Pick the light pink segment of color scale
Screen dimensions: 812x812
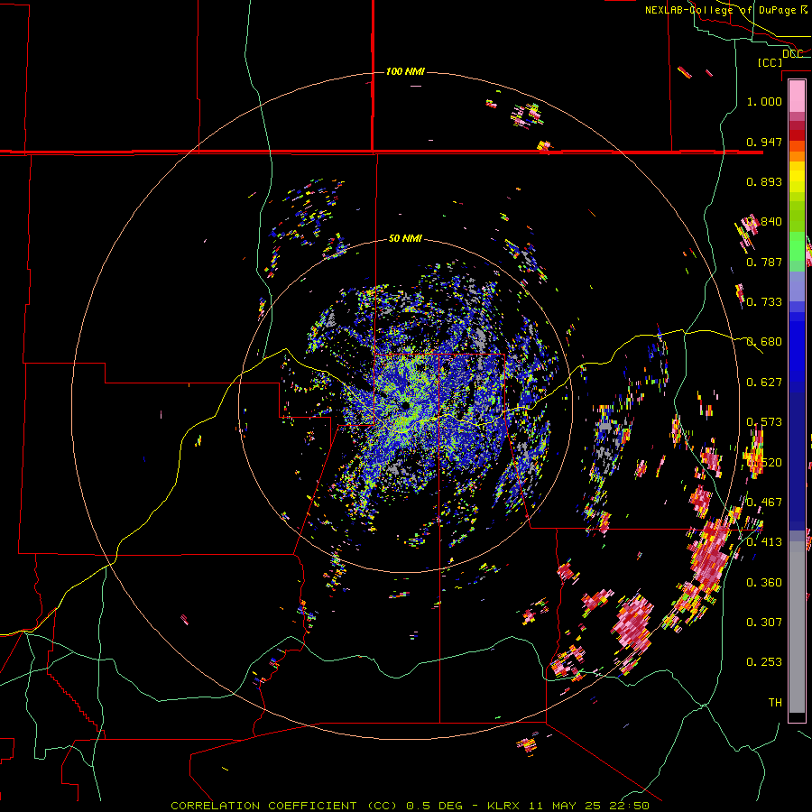[x=797, y=96]
